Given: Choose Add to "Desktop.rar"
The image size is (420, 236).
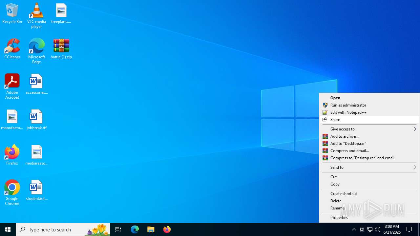Looking at the screenshot, I should click(369, 144).
